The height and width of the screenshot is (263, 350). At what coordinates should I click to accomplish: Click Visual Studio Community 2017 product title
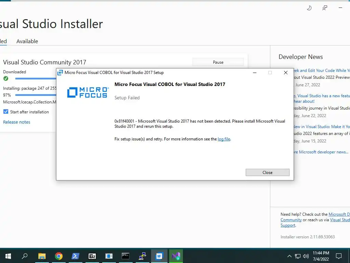(45, 62)
